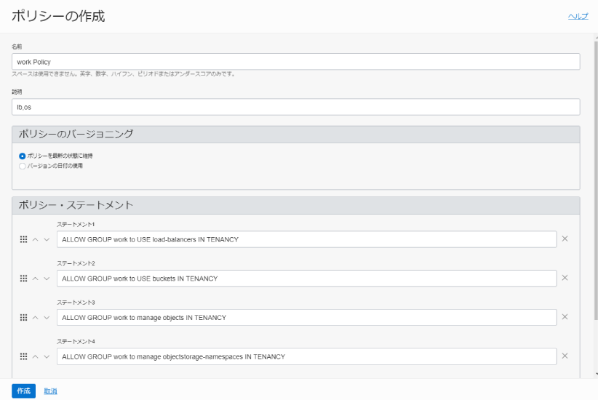The image size is (598, 400).
Task: Remove the USE buckets statement with X
Action: [x=565, y=278]
